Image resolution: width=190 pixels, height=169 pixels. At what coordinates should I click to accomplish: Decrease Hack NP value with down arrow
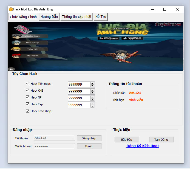click(x=92, y=100)
